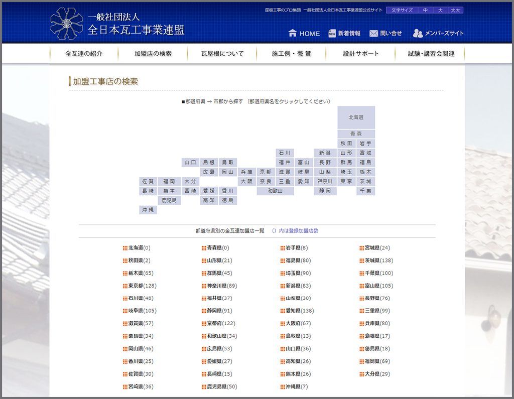Set text size to 大

[440, 10]
